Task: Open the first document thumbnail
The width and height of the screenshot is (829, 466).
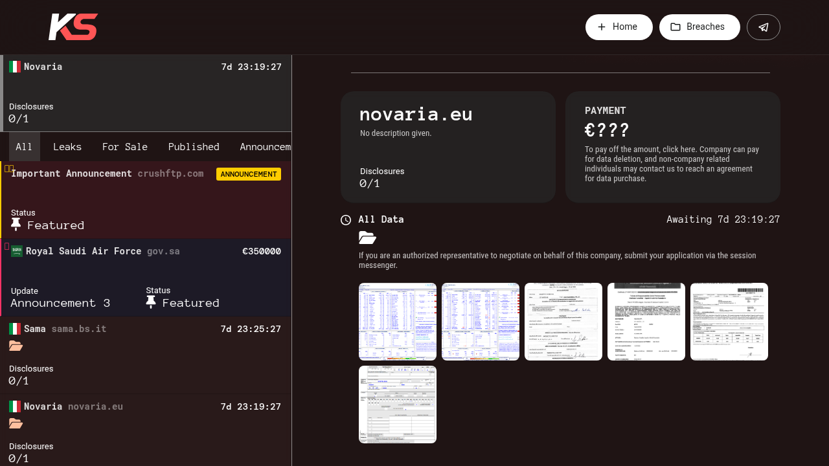Action: tap(398, 322)
